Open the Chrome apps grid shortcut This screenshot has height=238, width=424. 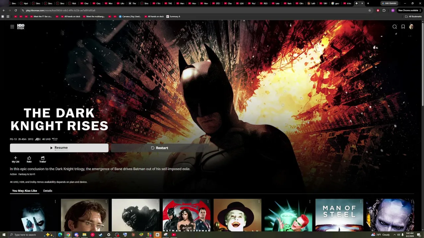8,17
